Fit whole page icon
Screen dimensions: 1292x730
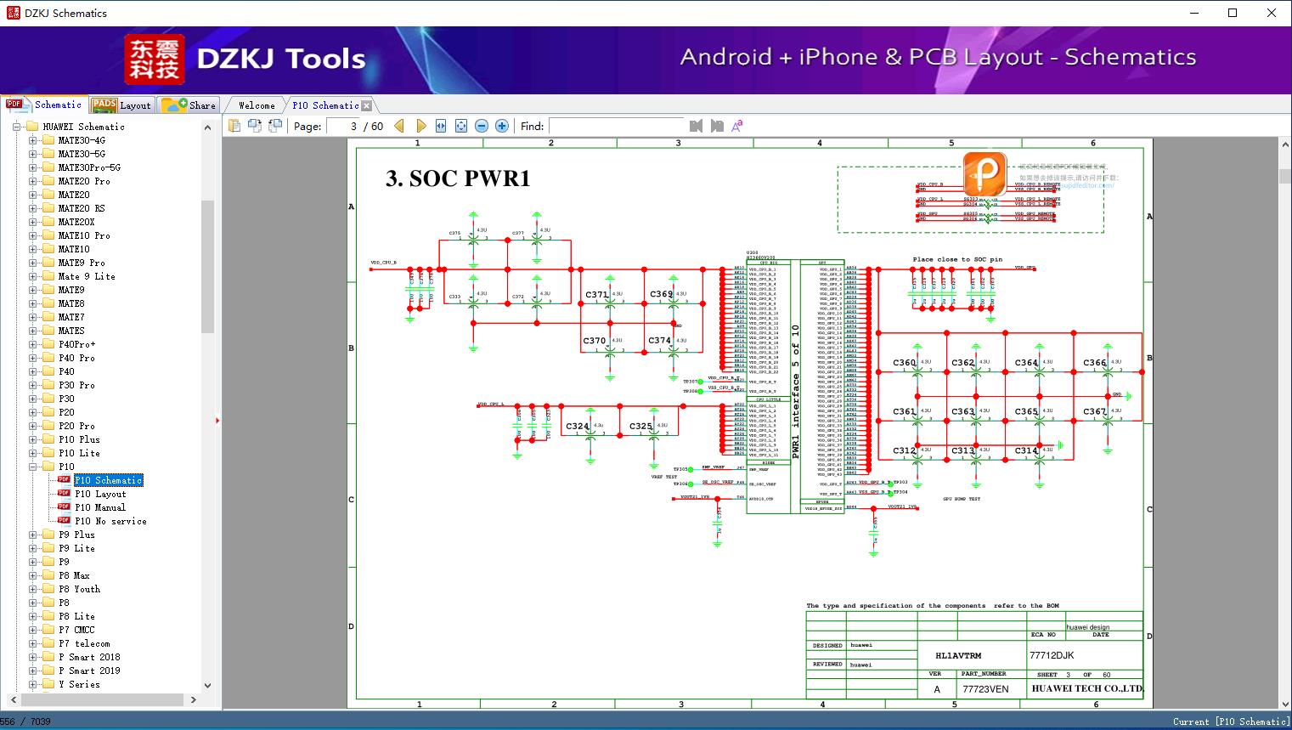pos(460,126)
